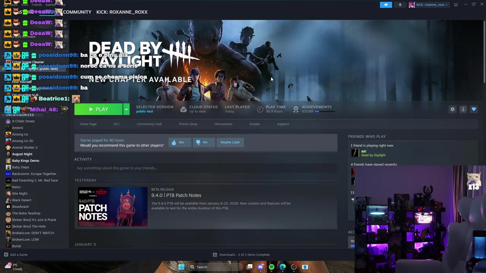Select Bite Night icon in the library
The height and width of the screenshot is (273, 486).
point(8,193)
